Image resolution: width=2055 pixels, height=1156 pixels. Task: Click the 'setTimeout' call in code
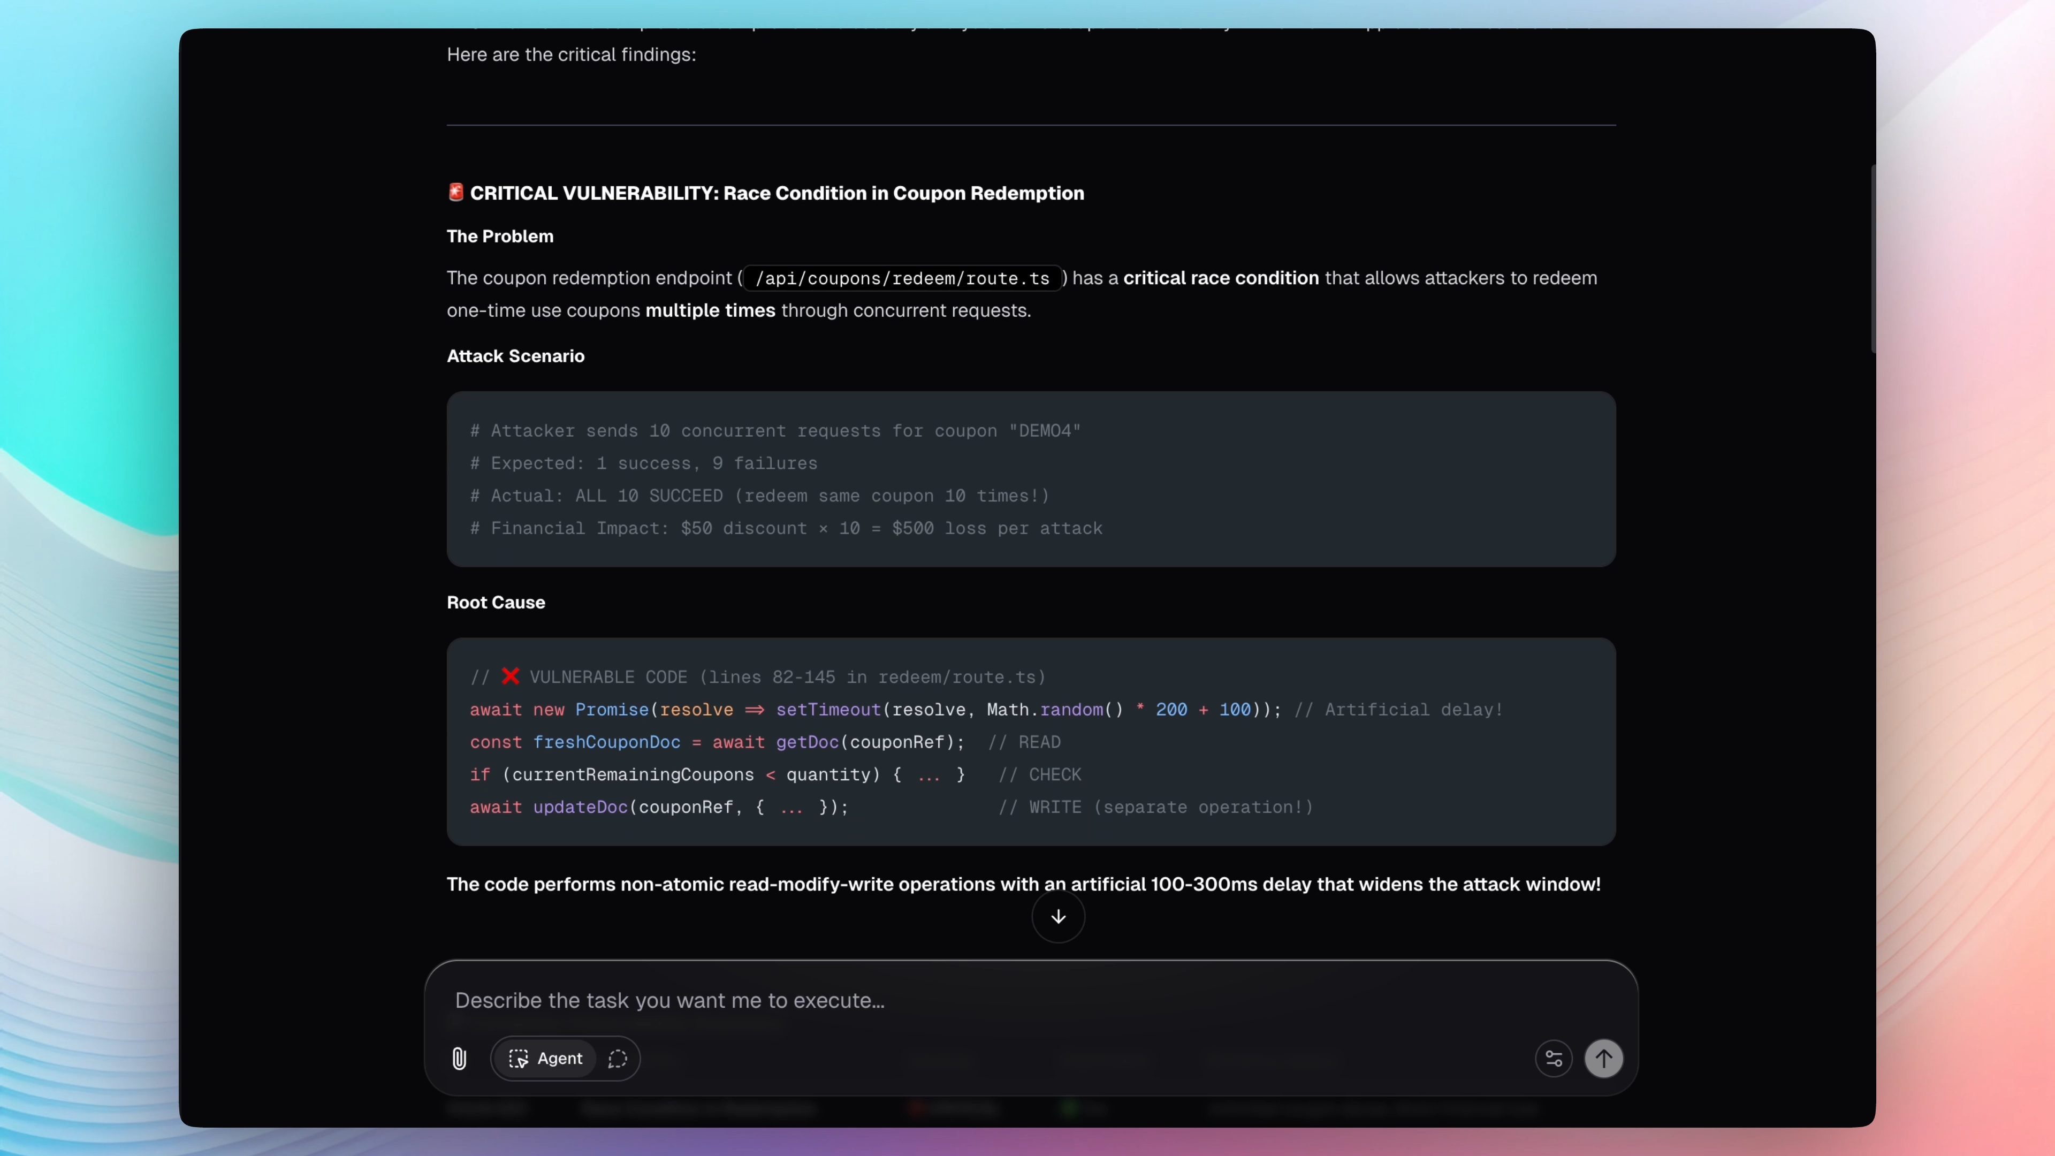pyautogui.click(x=828, y=709)
